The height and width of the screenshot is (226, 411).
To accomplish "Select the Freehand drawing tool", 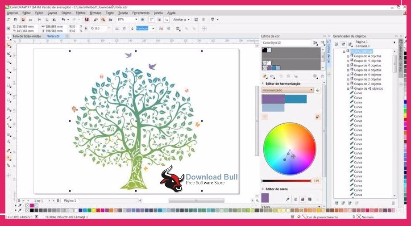I will tap(9, 71).
